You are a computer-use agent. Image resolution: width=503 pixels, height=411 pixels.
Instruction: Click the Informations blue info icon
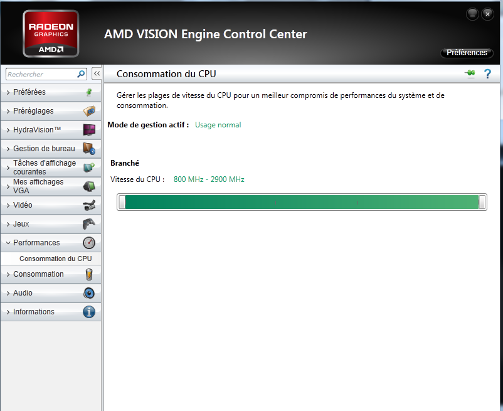tap(89, 312)
